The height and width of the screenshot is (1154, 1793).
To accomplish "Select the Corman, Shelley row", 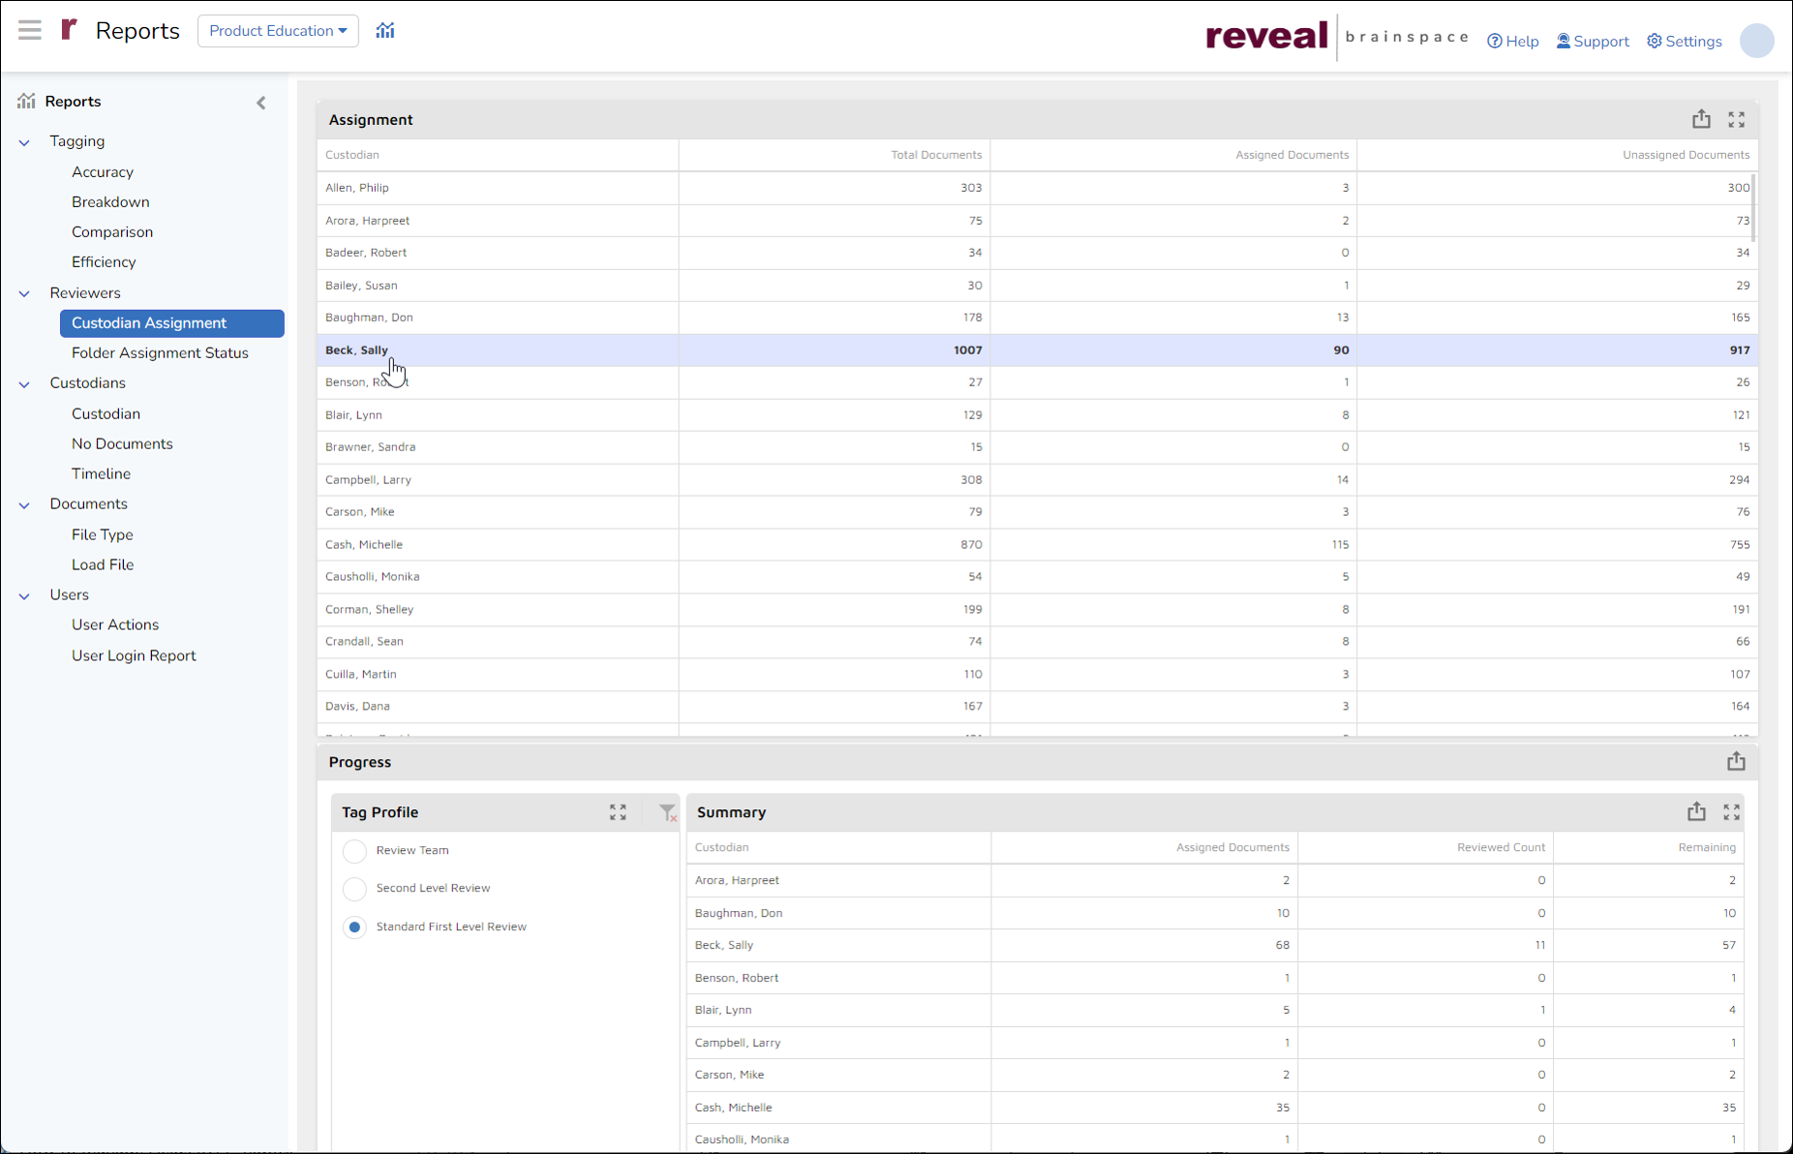I will [1037, 609].
